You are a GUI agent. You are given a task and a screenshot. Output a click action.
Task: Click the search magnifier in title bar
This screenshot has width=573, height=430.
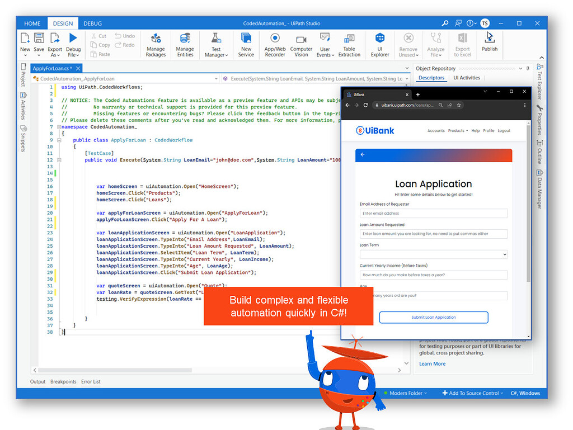(445, 23)
